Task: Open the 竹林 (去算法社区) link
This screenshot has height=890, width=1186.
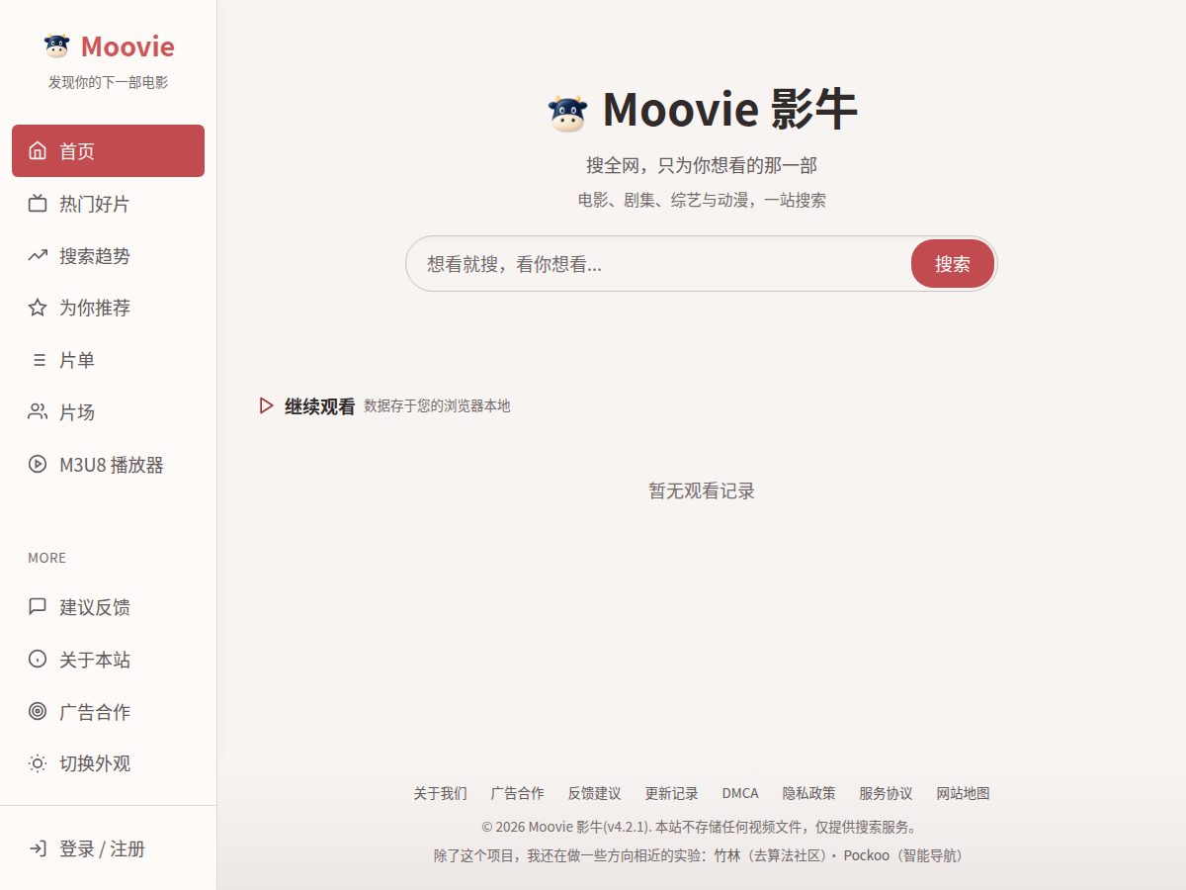Action: (772, 855)
